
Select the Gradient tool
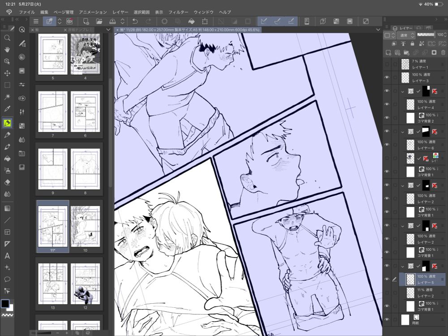(7, 208)
